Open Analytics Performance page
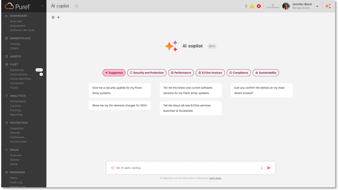 point(18,102)
